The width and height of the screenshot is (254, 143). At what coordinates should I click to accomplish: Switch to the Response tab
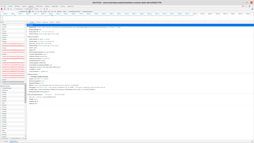pos(45,22)
